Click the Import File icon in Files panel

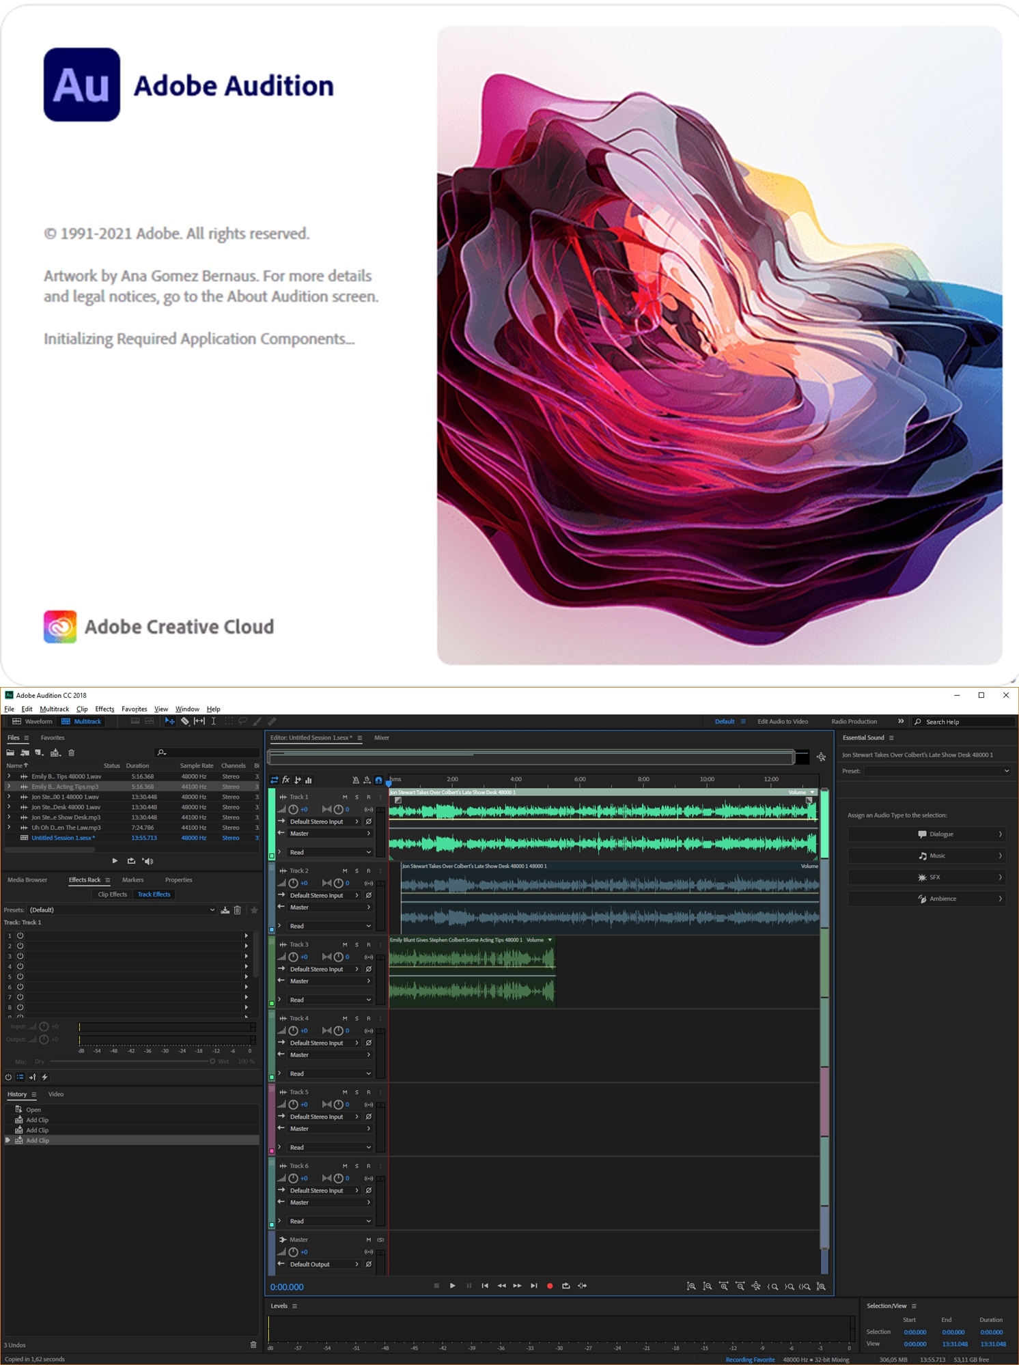25,752
